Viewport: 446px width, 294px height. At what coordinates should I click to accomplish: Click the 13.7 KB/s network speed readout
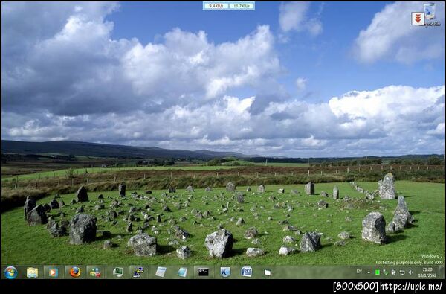[242, 6]
